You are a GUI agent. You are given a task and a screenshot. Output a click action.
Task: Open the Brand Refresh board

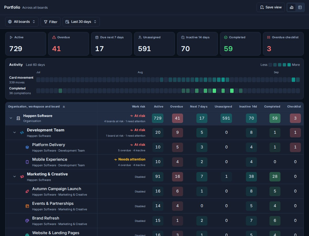pos(46,218)
